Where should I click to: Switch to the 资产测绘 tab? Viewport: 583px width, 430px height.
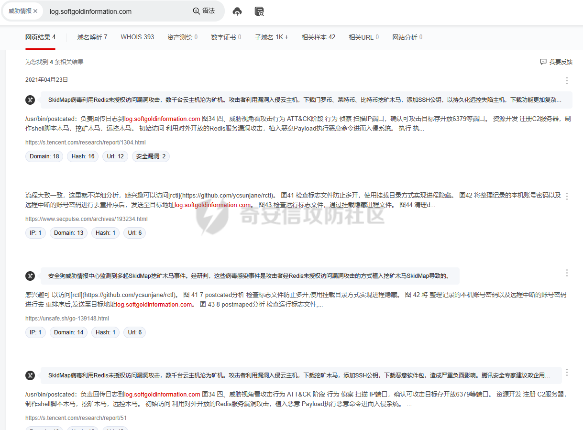(x=182, y=37)
